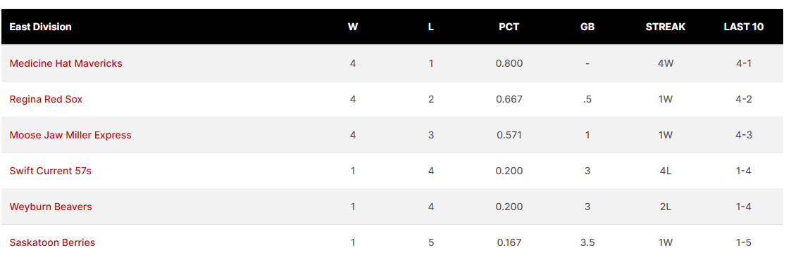
Task: Click the GB column header
Action: (x=587, y=27)
